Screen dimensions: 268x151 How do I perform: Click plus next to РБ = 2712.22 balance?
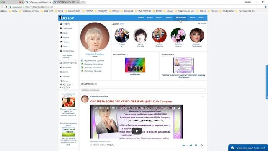click(x=72, y=85)
